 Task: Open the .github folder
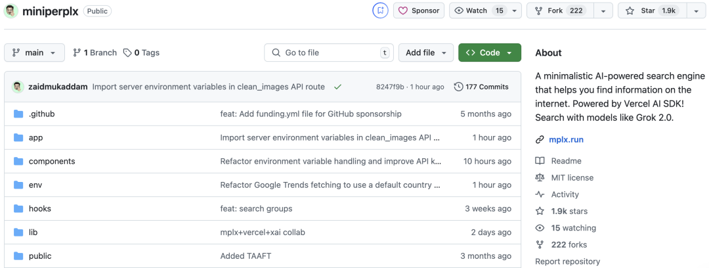point(41,114)
